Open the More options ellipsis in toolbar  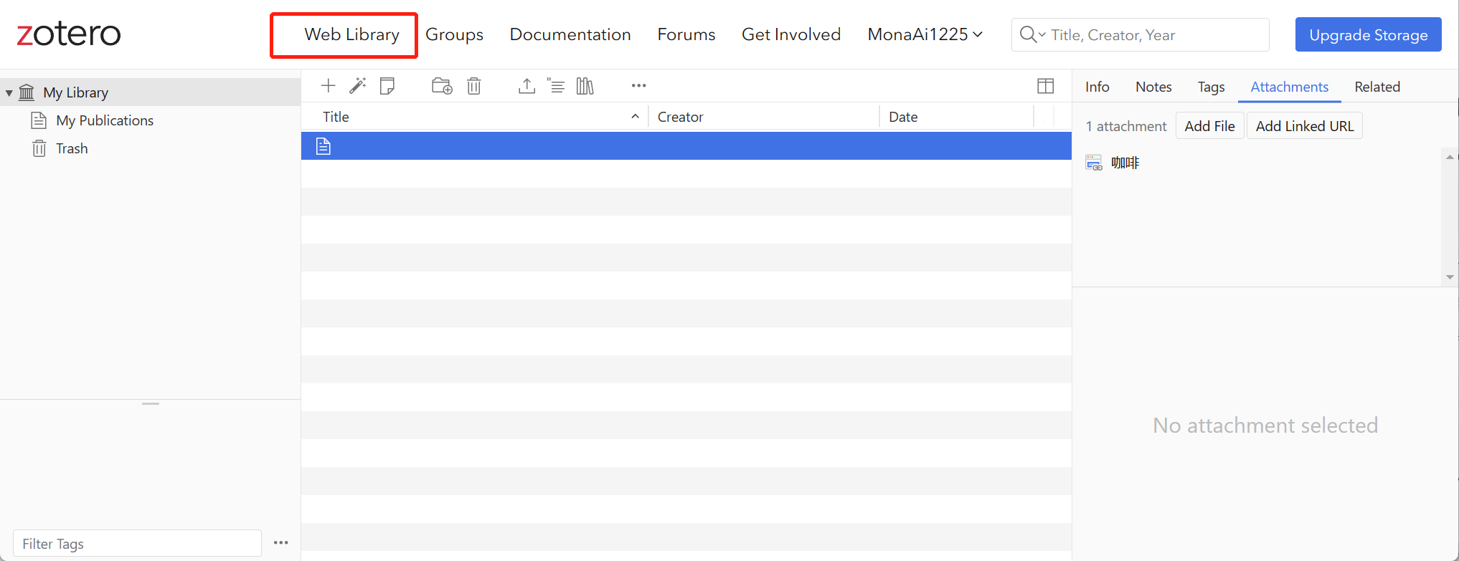[638, 85]
